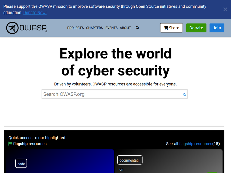Open the EVENTS menu
This screenshot has height=173, width=231.
[111, 28]
